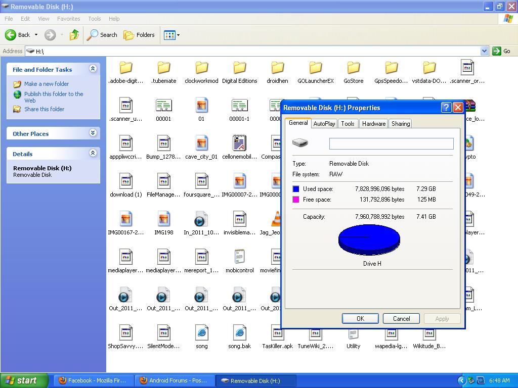The height and width of the screenshot is (388, 518).
Task: Select the In_2011_10 media file icon
Action: (201, 219)
